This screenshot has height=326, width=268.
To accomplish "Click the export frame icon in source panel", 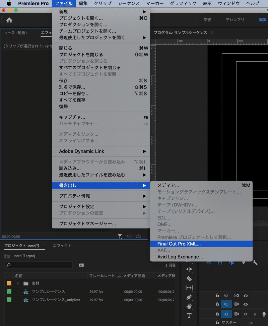I will point(138,236).
